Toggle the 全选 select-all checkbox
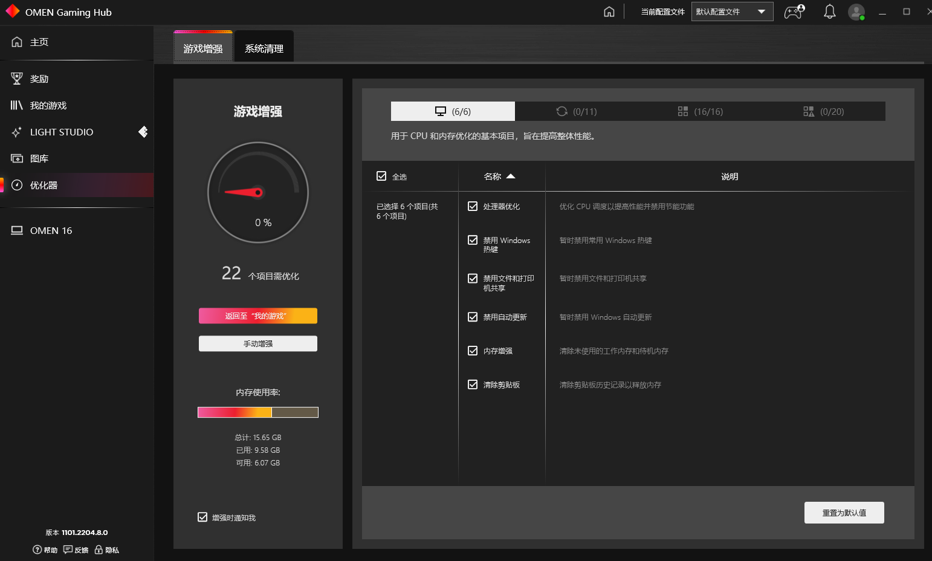 (381, 176)
